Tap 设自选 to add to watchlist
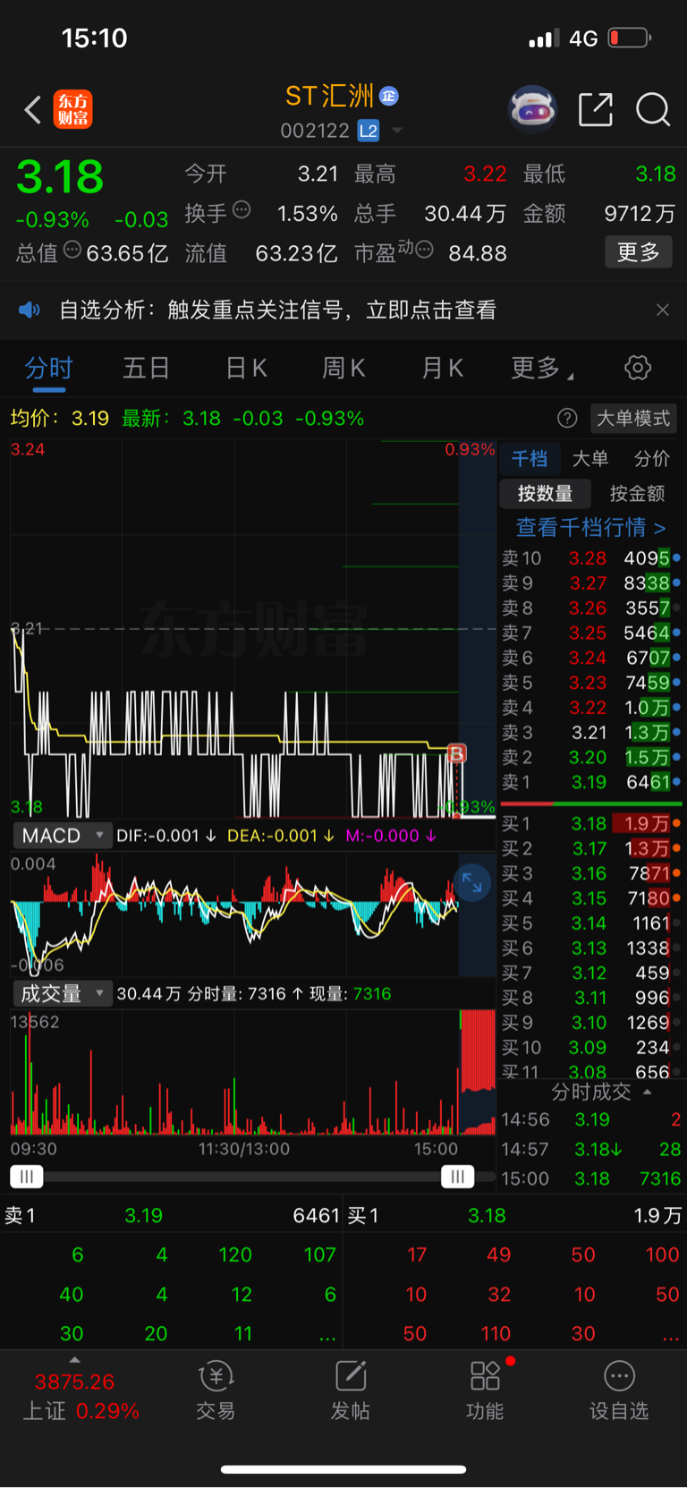This screenshot has height=1488, width=687. click(619, 1391)
